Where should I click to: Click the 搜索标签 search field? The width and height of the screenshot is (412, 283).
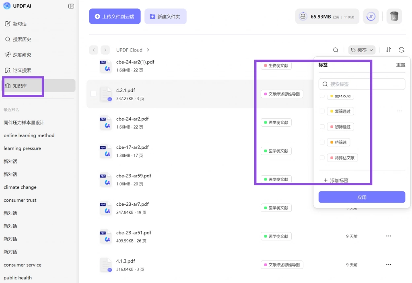pos(362,84)
